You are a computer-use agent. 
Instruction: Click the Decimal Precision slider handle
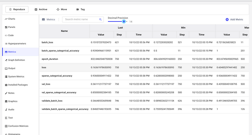[124, 21]
